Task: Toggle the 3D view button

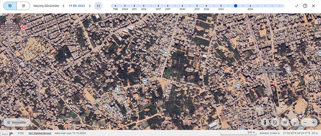Action: click(285, 122)
